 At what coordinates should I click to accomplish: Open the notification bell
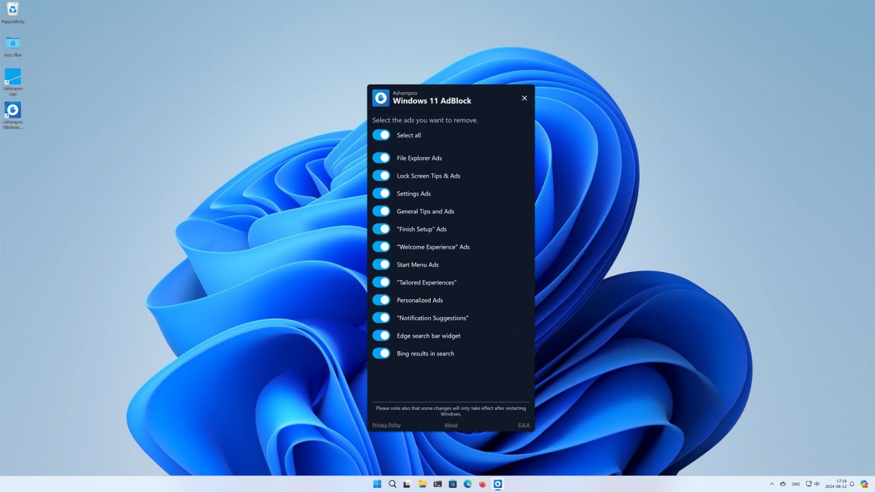[852, 484]
